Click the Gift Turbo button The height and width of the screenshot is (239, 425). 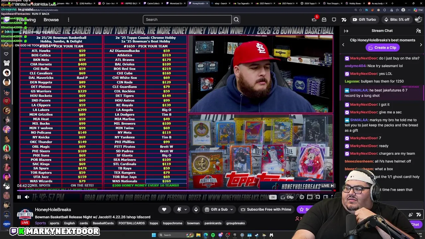coord(364,20)
